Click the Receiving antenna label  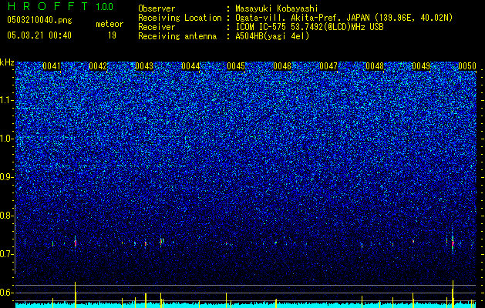(177, 36)
